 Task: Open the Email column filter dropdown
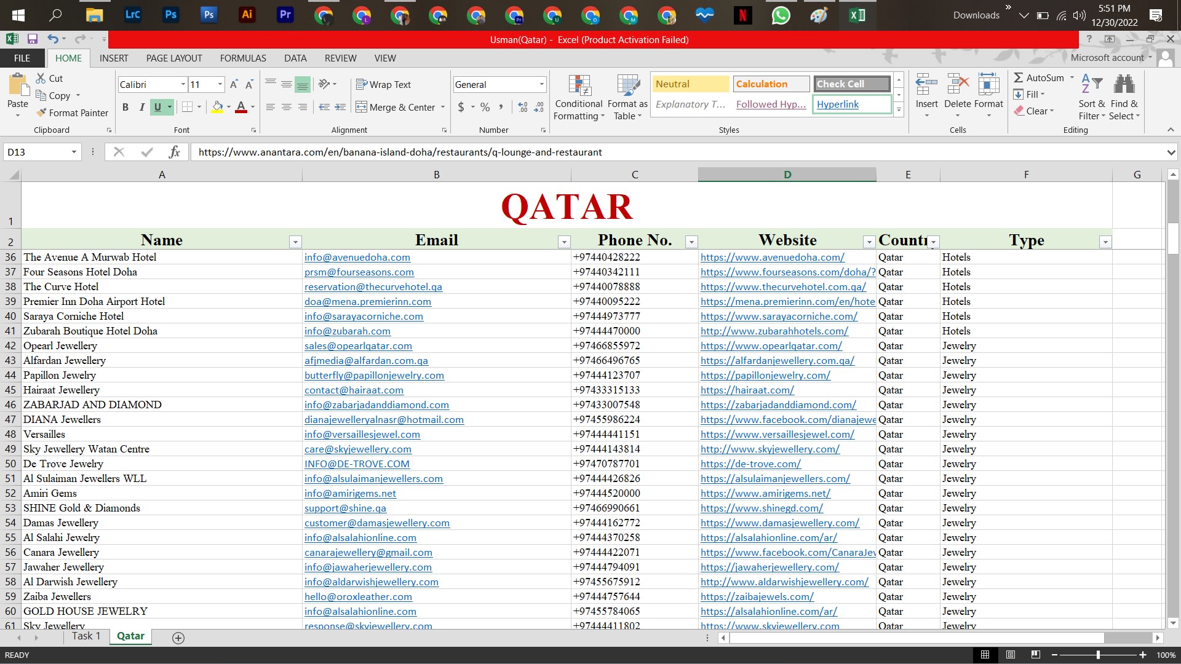click(564, 242)
